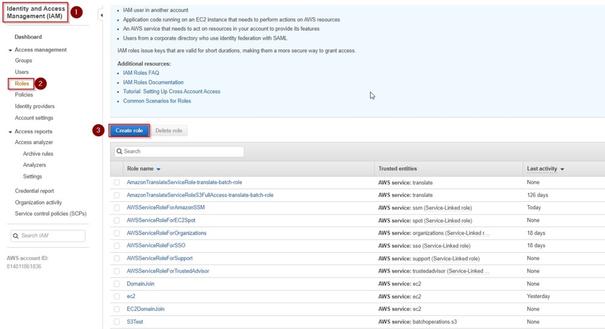Go to Groups in the sidebar
The width and height of the screenshot is (605, 329).
click(24, 60)
